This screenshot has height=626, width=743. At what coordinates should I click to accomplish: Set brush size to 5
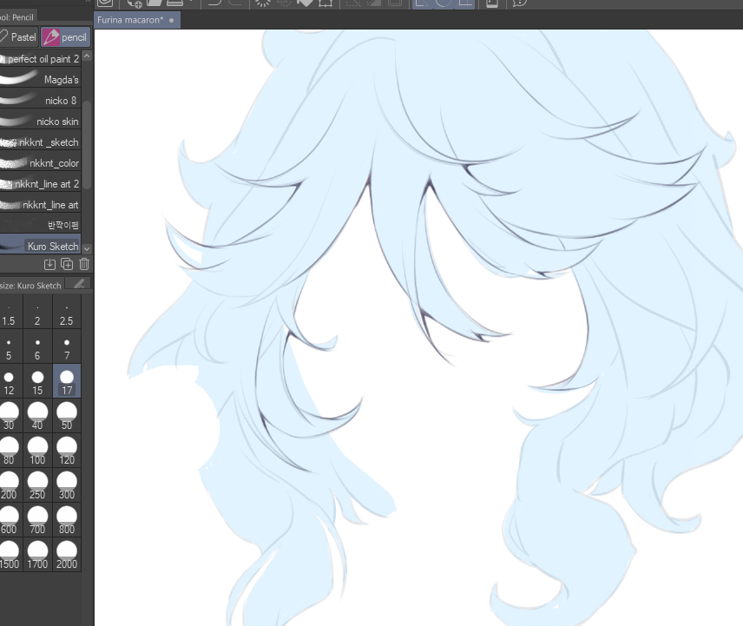coord(10,347)
